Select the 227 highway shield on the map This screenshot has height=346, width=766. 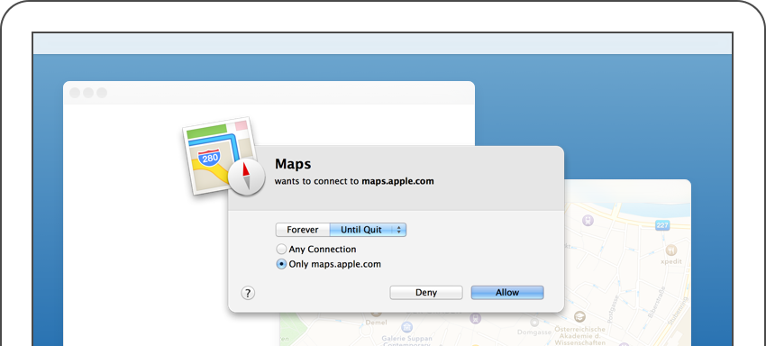click(662, 224)
